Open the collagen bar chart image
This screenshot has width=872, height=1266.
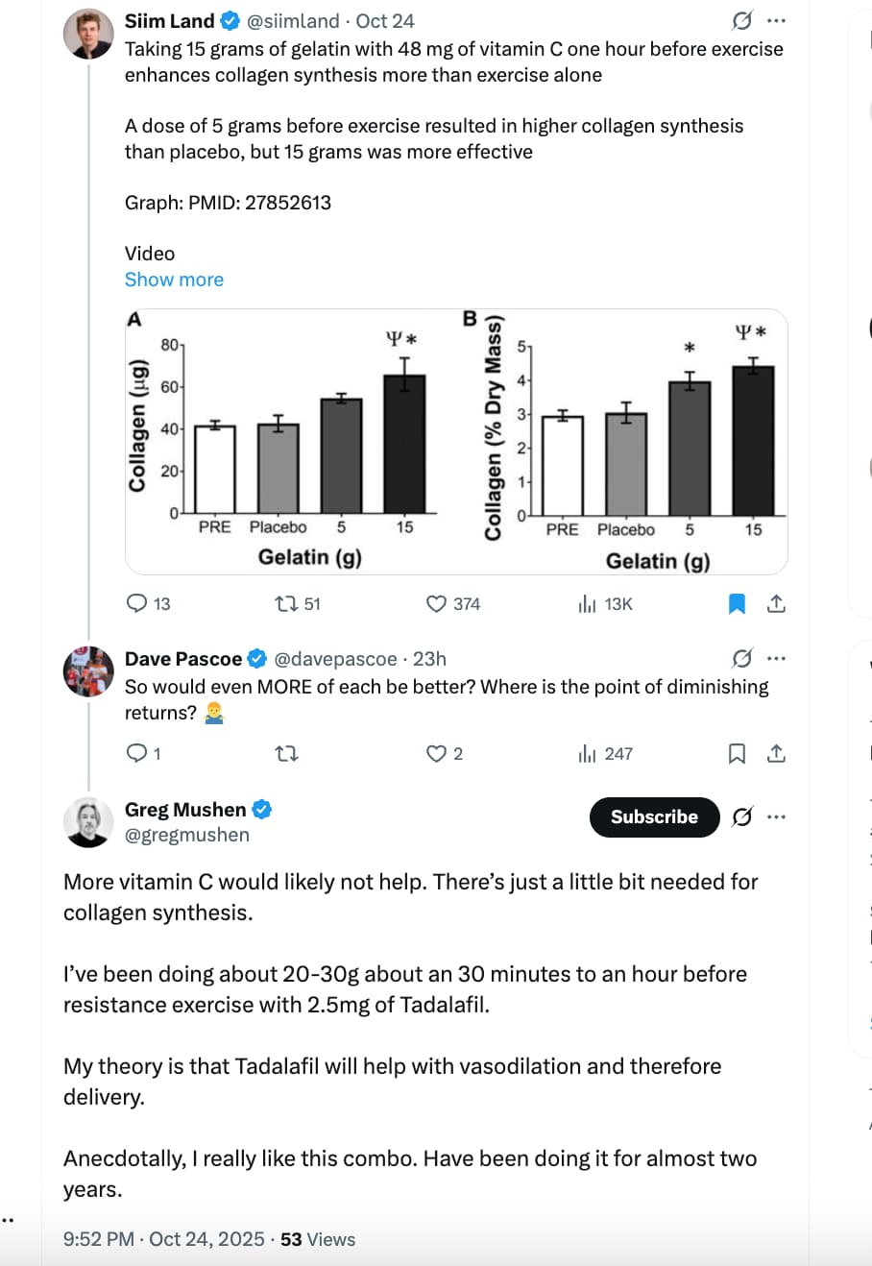tap(456, 442)
